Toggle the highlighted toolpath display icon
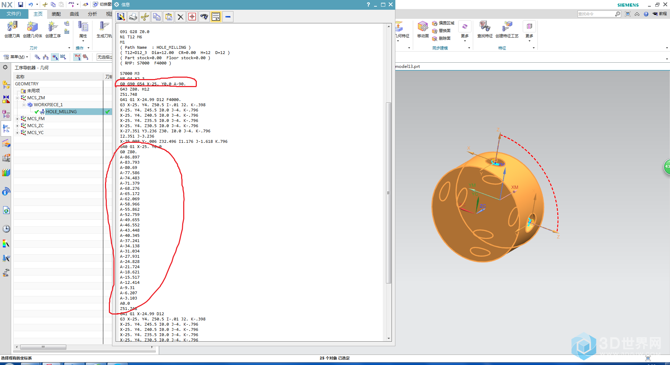This screenshot has height=365, width=670. [x=77, y=57]
